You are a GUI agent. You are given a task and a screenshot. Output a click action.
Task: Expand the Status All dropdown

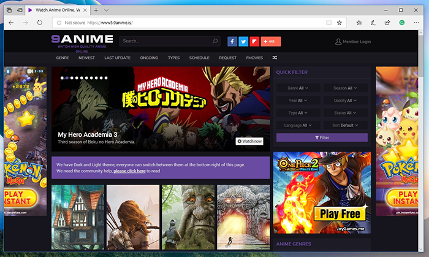(345, 113)
